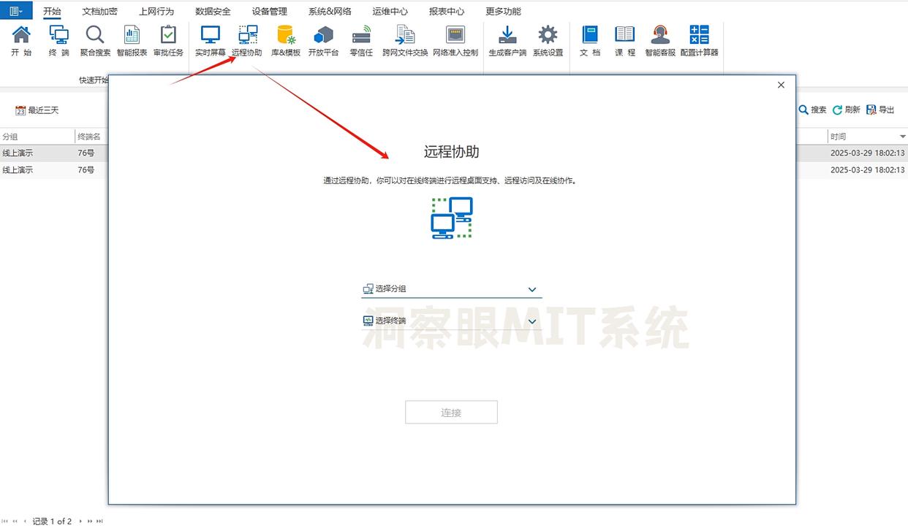
Task: Select the 远程协助 remote assist tool
Action: pyautogui.click(x=247, y=41)
